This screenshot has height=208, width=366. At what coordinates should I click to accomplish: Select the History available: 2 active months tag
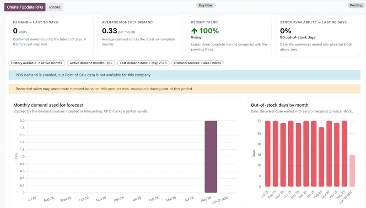[37, 63]
